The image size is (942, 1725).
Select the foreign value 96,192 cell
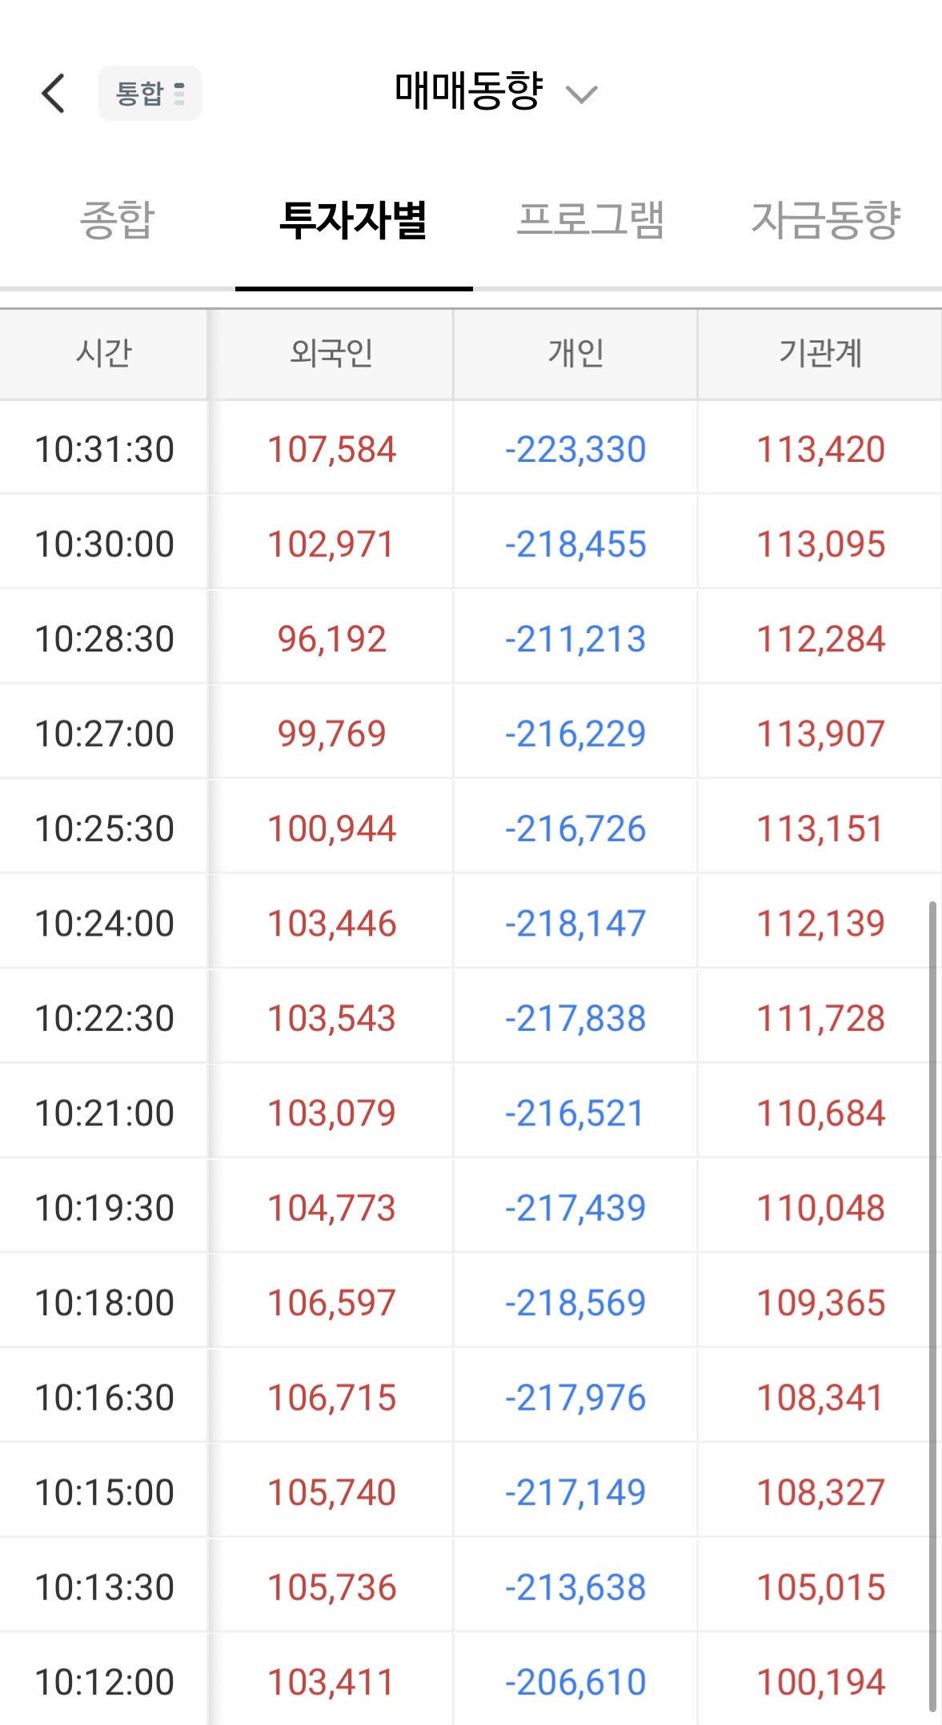pyautogui.click(x=331, y=639)
